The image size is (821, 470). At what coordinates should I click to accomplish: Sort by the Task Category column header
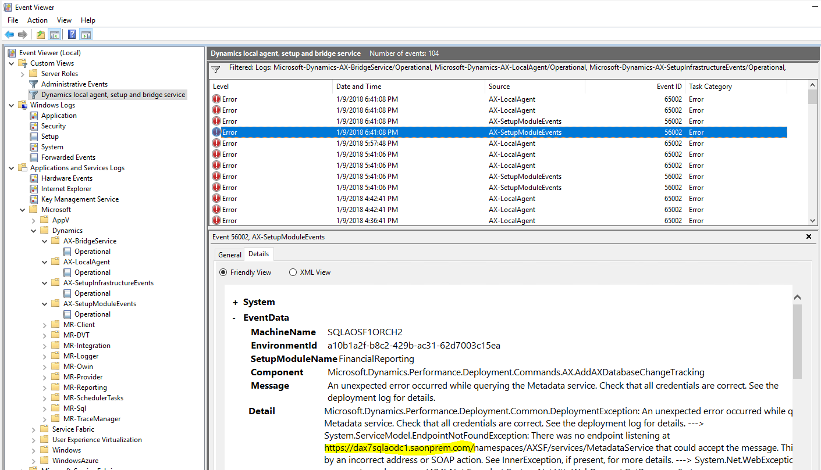coord(736,87)
